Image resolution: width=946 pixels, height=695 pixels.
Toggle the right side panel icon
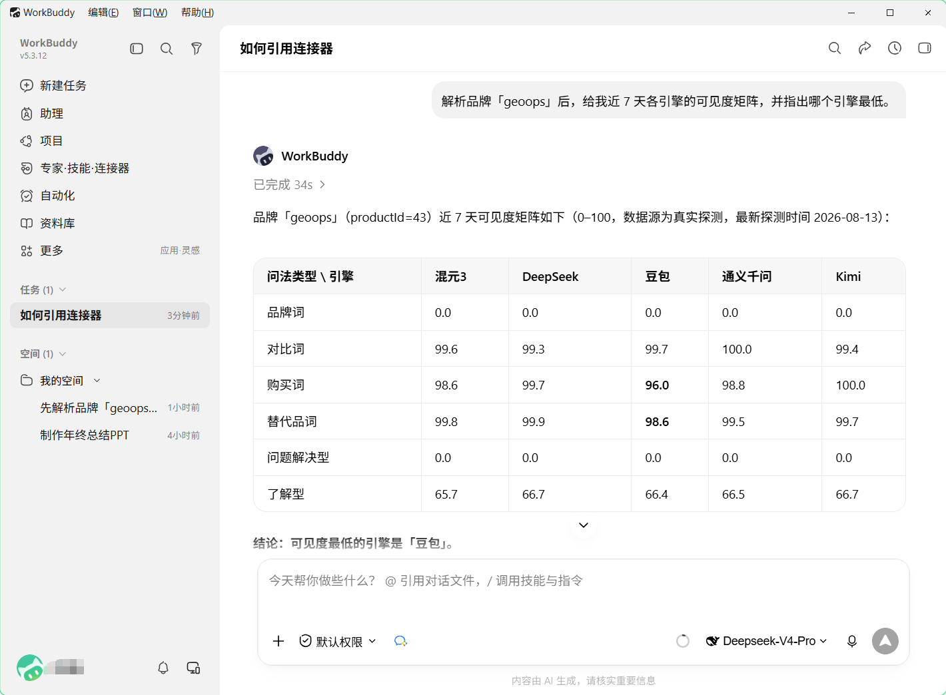pyautogui.click(x=925, y=48)
